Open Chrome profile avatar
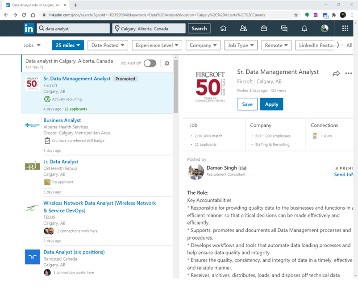Image resolution: width=358 pixels, height=287 pixels. [x=343, y=15]
